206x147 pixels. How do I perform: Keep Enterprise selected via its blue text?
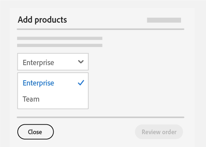click(38, 83)
